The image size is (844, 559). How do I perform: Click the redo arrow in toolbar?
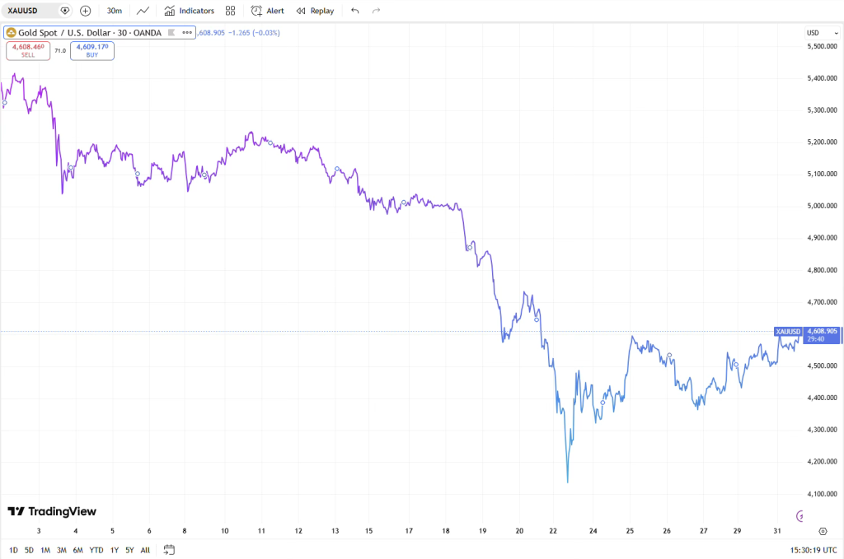pos(377,11)
